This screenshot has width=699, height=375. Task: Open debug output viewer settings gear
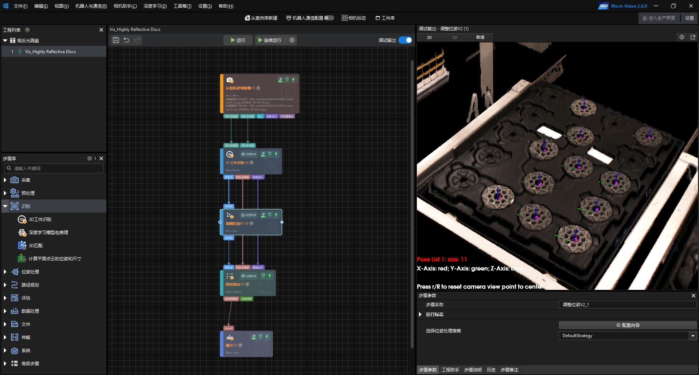point(682,37)
